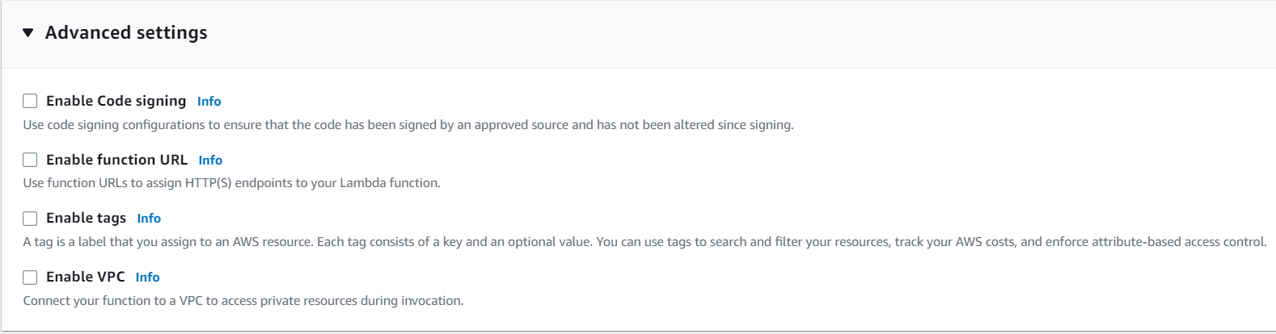Image resolution: width=1276 pixels, height=334 pixels.
Task: Toggle the Enable tags checkbox
Action: [x=30, y=219]
